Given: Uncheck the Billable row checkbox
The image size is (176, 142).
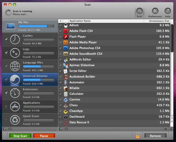Looking at the screenshot, I should (x=60, y=88).
